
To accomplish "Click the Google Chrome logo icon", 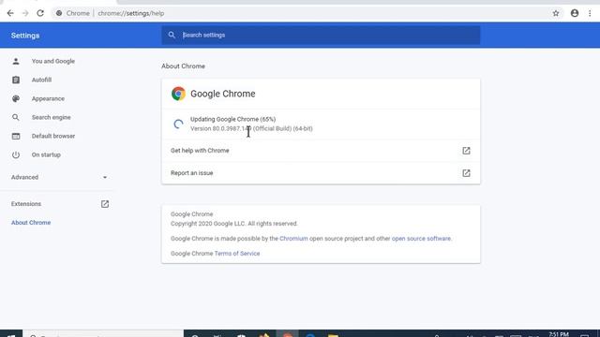I will 178,94.
